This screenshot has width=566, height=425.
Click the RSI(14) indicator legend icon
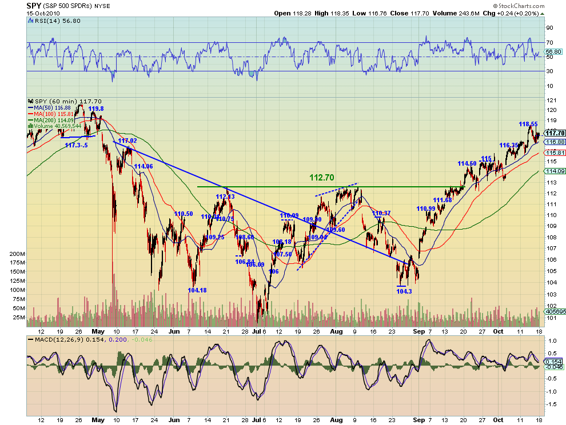click(31, 21)
